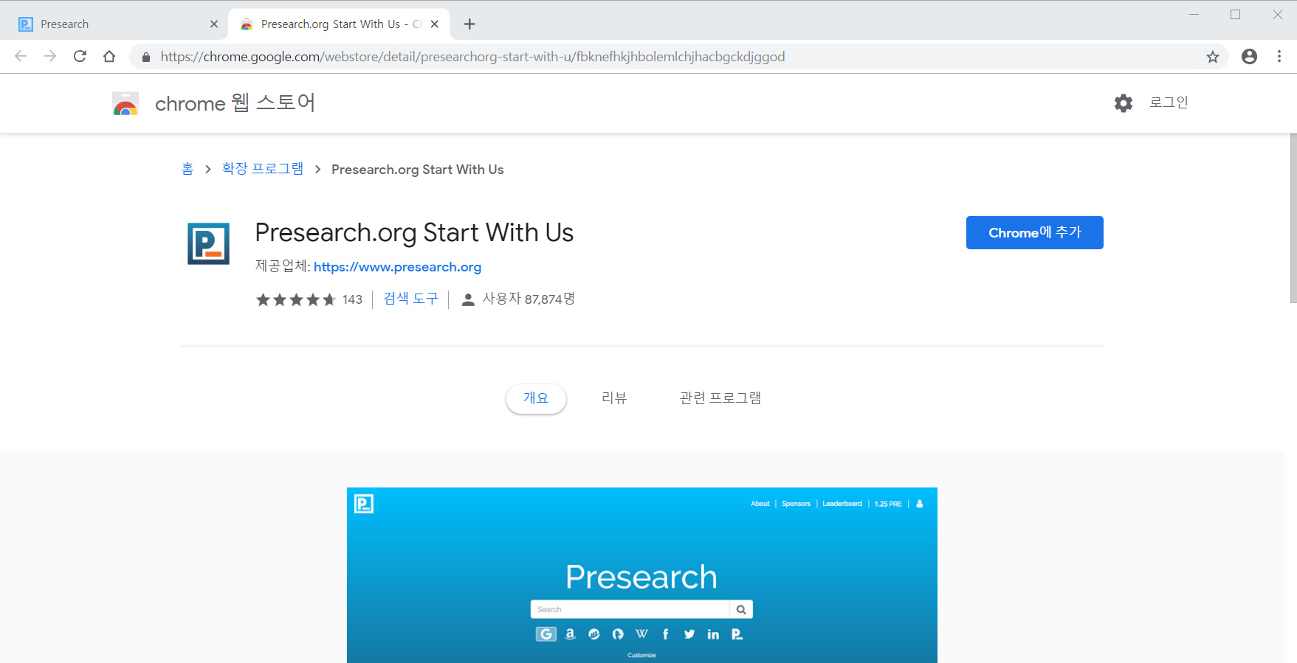Select the CoinMarketCap icon in preview
Screen dimensions: 1297x663
click(594, 634)
